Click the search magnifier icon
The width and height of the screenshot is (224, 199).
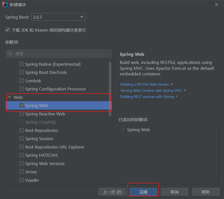[10, 54]
